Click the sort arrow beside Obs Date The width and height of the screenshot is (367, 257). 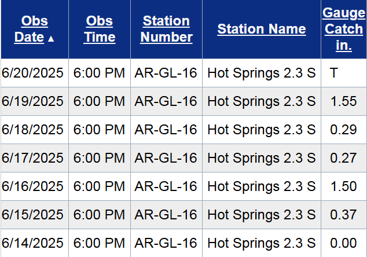coord(52,39)
